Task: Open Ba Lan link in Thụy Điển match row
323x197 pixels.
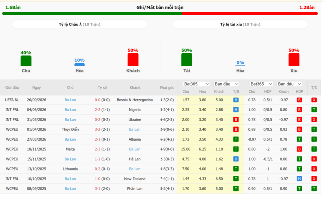Action: pyautogui.click(x=135, y=129)
